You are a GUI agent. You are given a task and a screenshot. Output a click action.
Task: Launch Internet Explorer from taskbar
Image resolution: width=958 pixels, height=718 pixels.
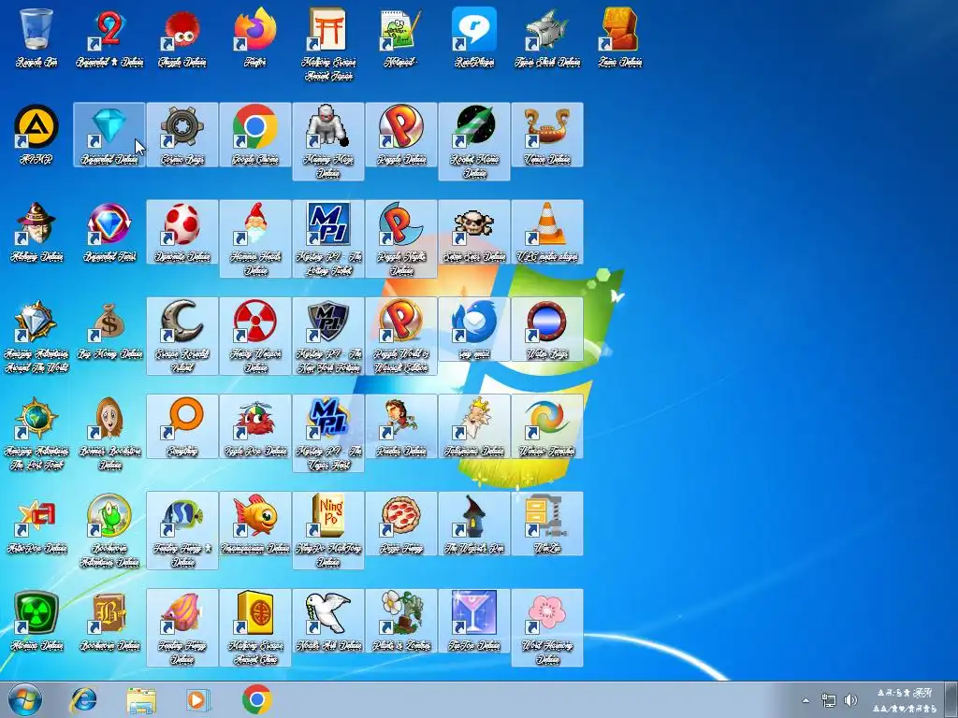point(83,699)
